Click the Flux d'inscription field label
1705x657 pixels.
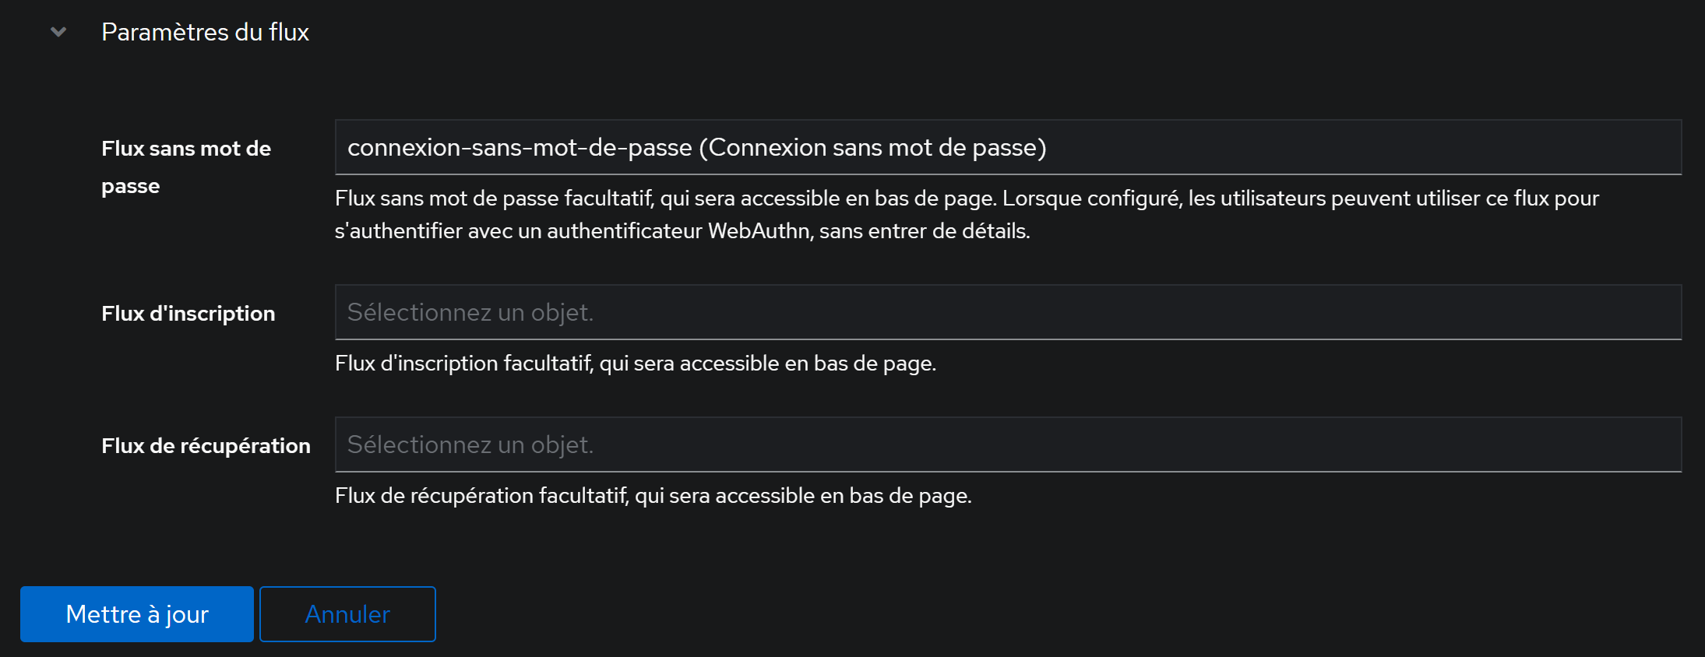click(x=188, y=313)
